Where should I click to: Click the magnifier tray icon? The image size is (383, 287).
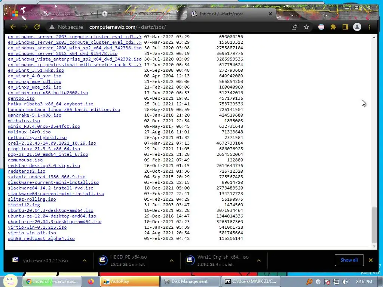coord(309,282)
